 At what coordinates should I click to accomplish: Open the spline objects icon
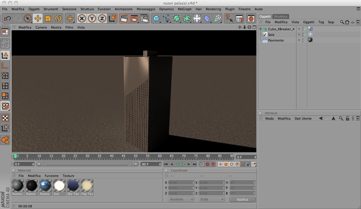[166, 19]
